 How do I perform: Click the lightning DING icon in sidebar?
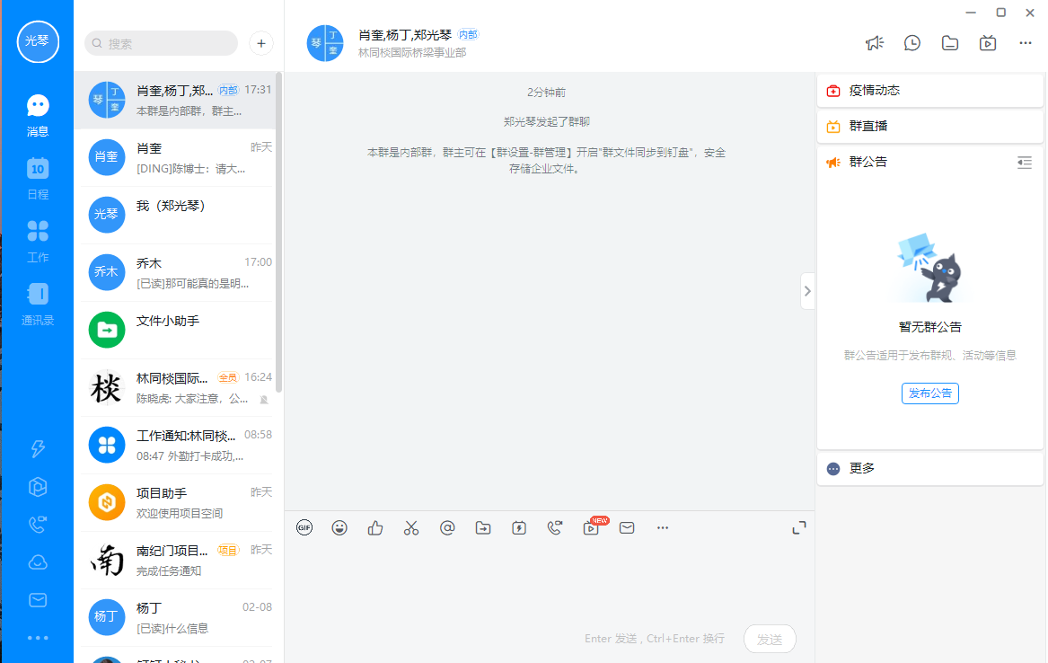click(x=38, y=448)
